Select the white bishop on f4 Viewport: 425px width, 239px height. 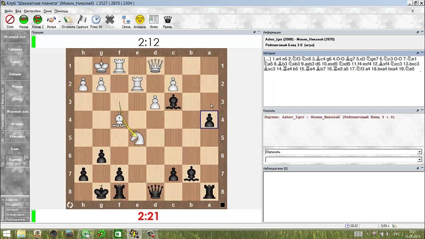point(119,119)
